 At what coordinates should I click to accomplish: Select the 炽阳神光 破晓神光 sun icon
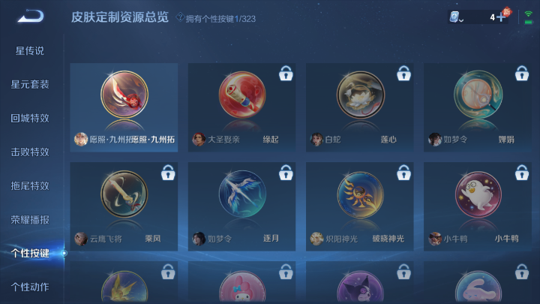pyautogui.click(x=360, y=194)
